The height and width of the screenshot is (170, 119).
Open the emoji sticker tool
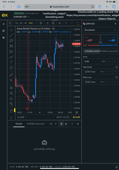pos(11,68)
